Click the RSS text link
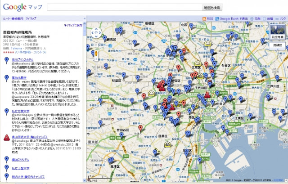Viewport: 288px width, 184px height. [210, 19]
